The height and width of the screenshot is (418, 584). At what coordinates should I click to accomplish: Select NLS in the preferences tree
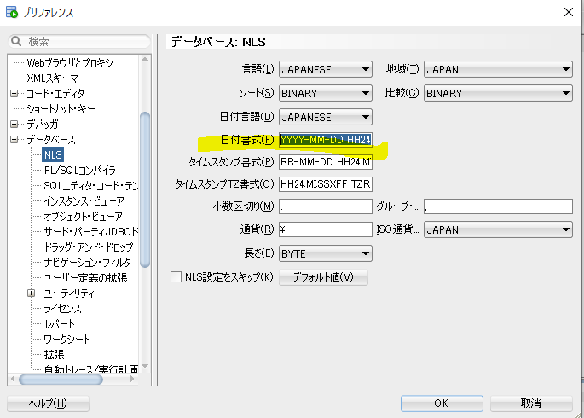53,155
